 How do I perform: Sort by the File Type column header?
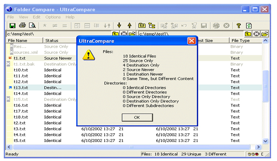coord(245,41)
